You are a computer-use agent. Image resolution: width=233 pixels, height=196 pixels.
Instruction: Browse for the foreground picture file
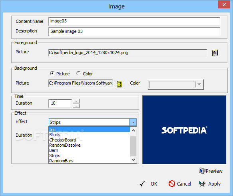[x=215, y=53]
